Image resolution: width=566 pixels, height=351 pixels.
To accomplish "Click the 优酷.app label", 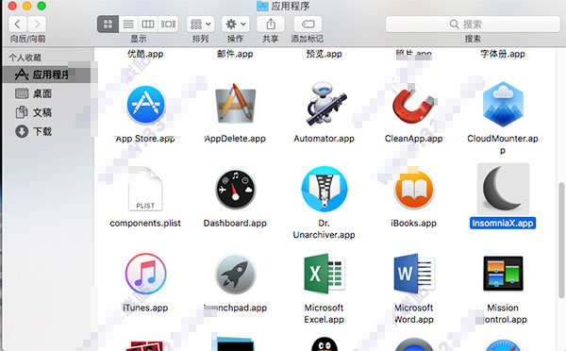I will point(145,54).
